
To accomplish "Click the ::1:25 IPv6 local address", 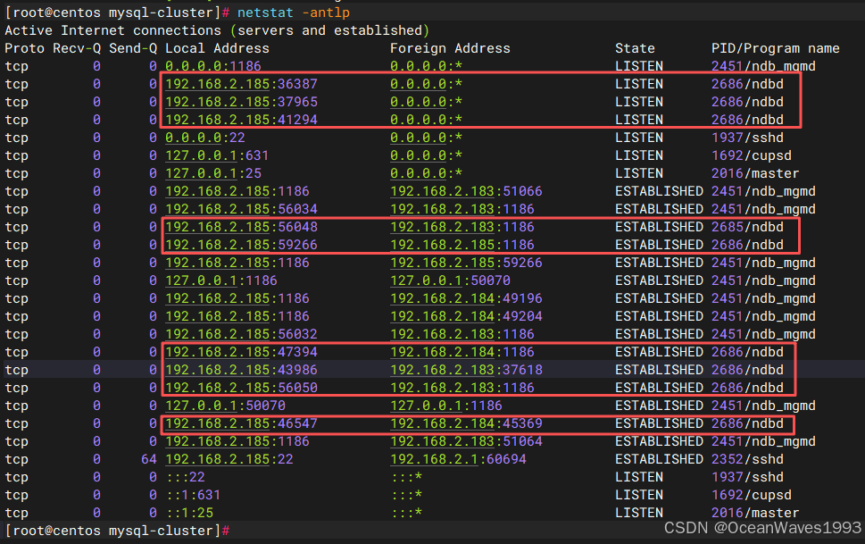I will pyautogui.click(x=189, y=513).
